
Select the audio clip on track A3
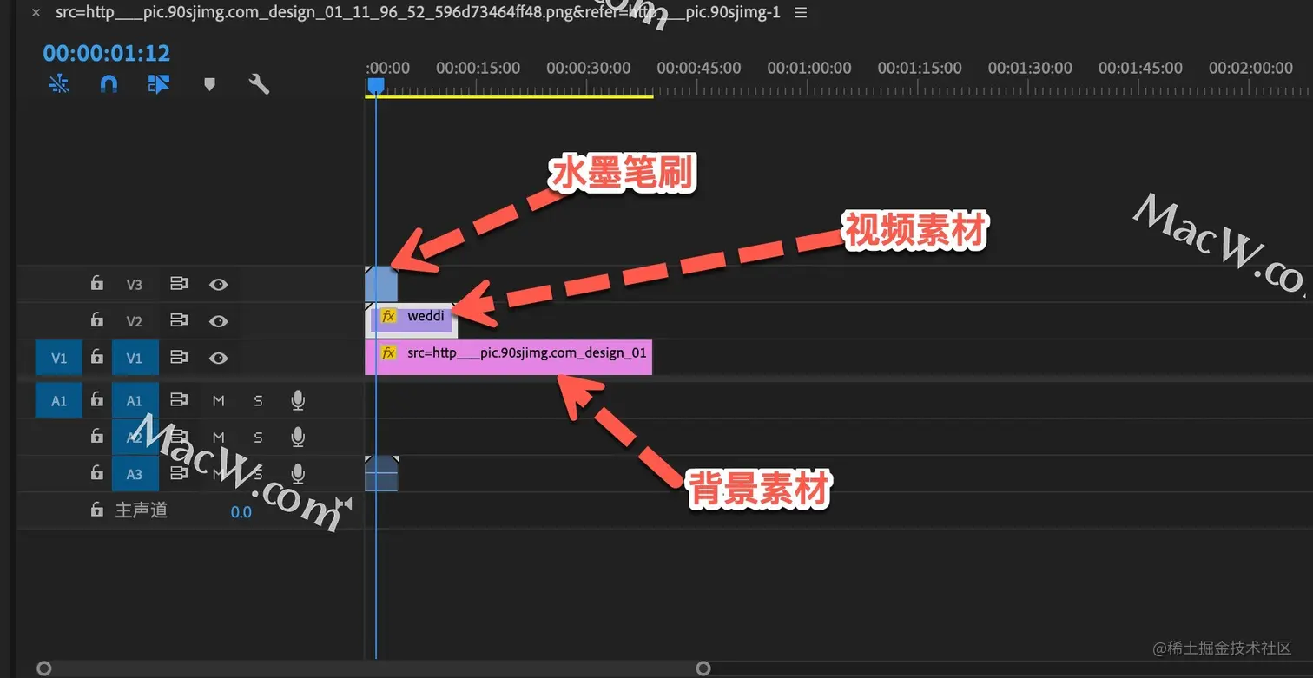point(381,474)
